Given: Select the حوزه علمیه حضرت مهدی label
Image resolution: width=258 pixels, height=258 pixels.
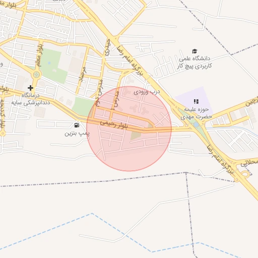Looking at the screenshot, I should coord(196,113).
